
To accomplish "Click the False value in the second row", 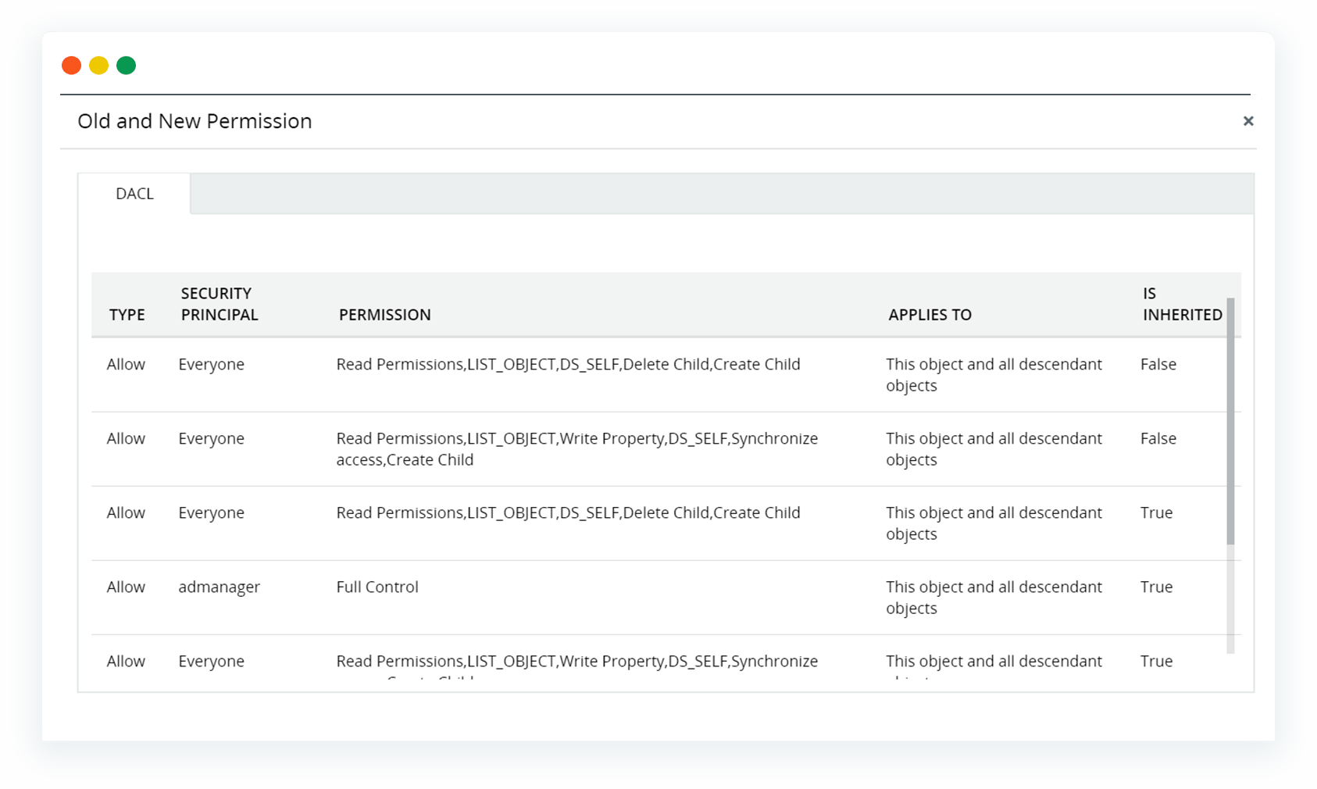I will [1158, 439].
